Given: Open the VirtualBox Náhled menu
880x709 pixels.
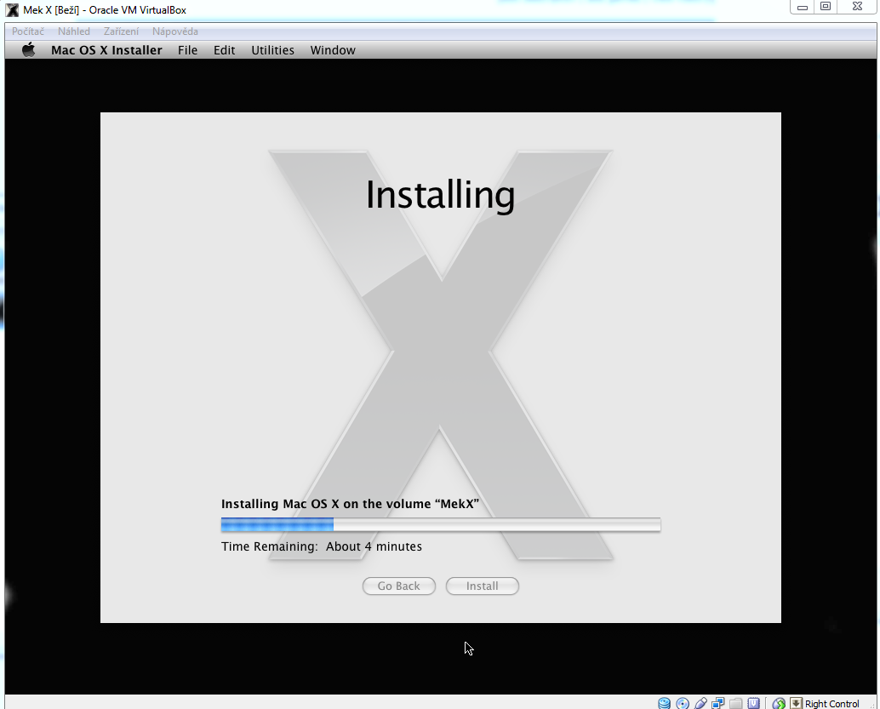Looking at the screenshot, I should 73,31.
